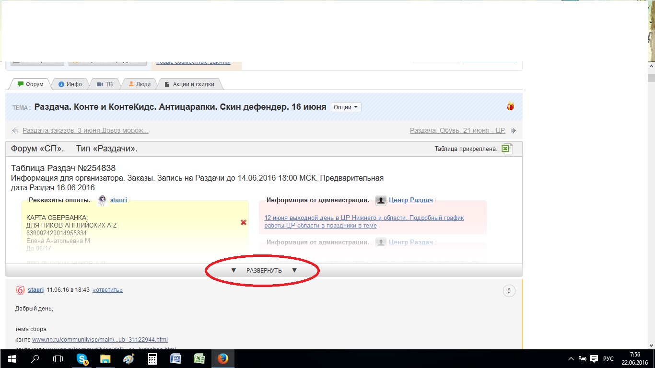Click the text КАРТА СБЕРБАНКА:
The image size is (655, 368).
58,218
